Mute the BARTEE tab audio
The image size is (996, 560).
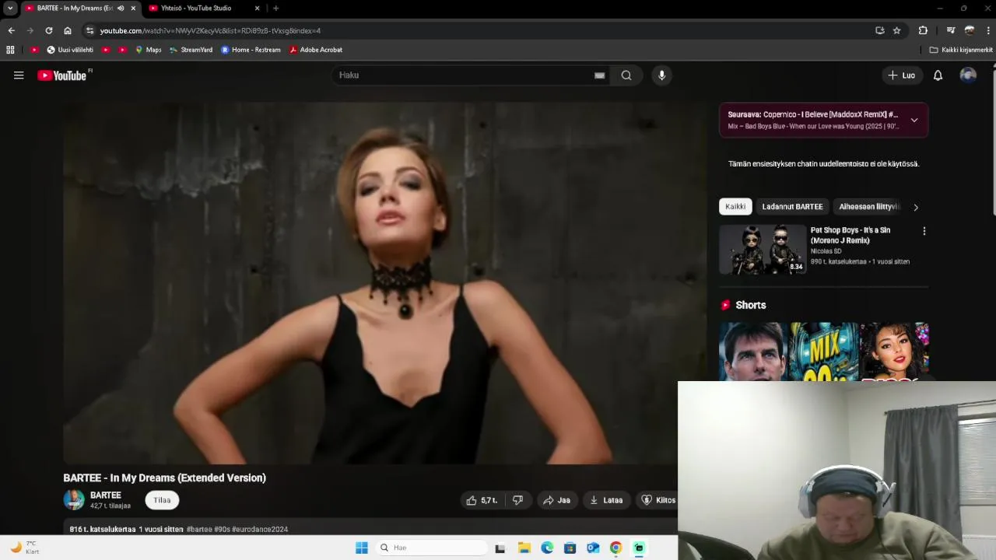[121, 9]
